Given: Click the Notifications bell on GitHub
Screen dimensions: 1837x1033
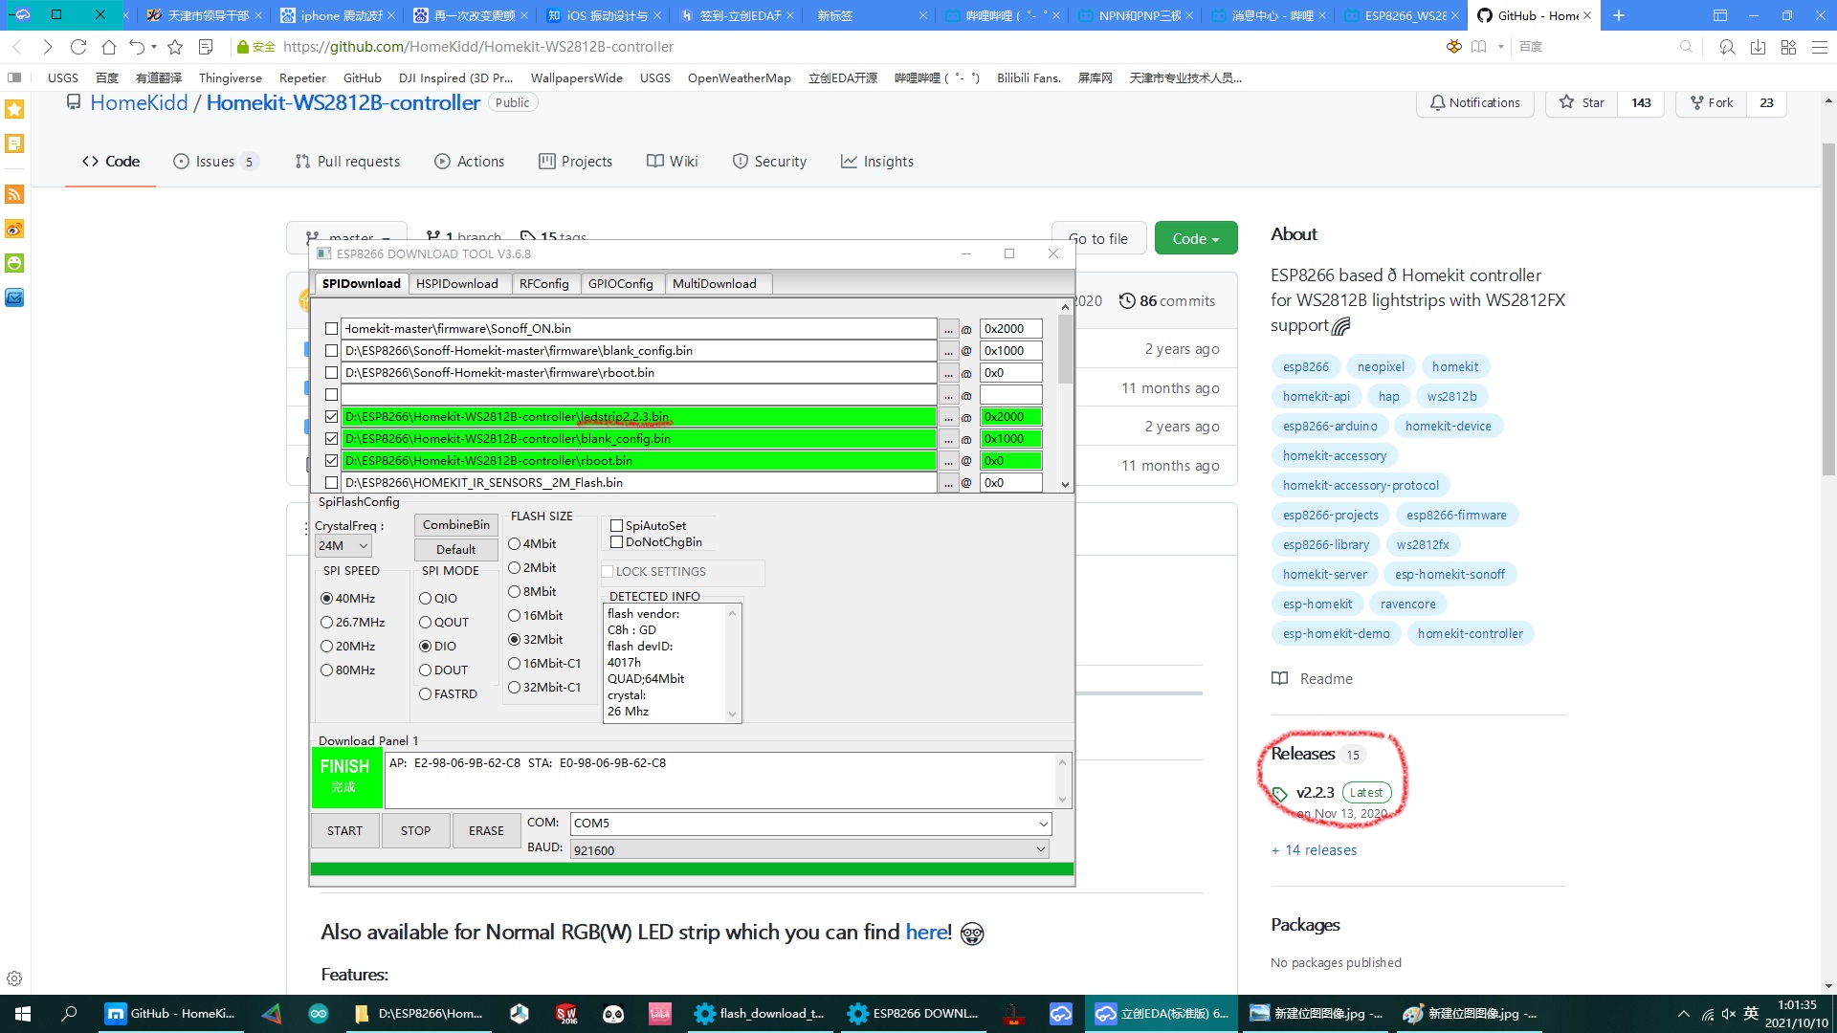Looking at the screenshot, I should pyautogui.click(x=1474, y=102).
